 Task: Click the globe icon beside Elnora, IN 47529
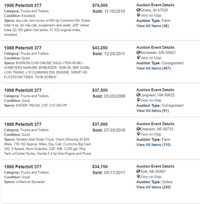(x=138, y=10)
